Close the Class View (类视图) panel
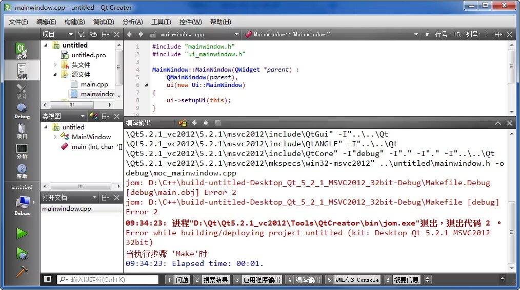520x290 pixels. click(x=117, y=116)
